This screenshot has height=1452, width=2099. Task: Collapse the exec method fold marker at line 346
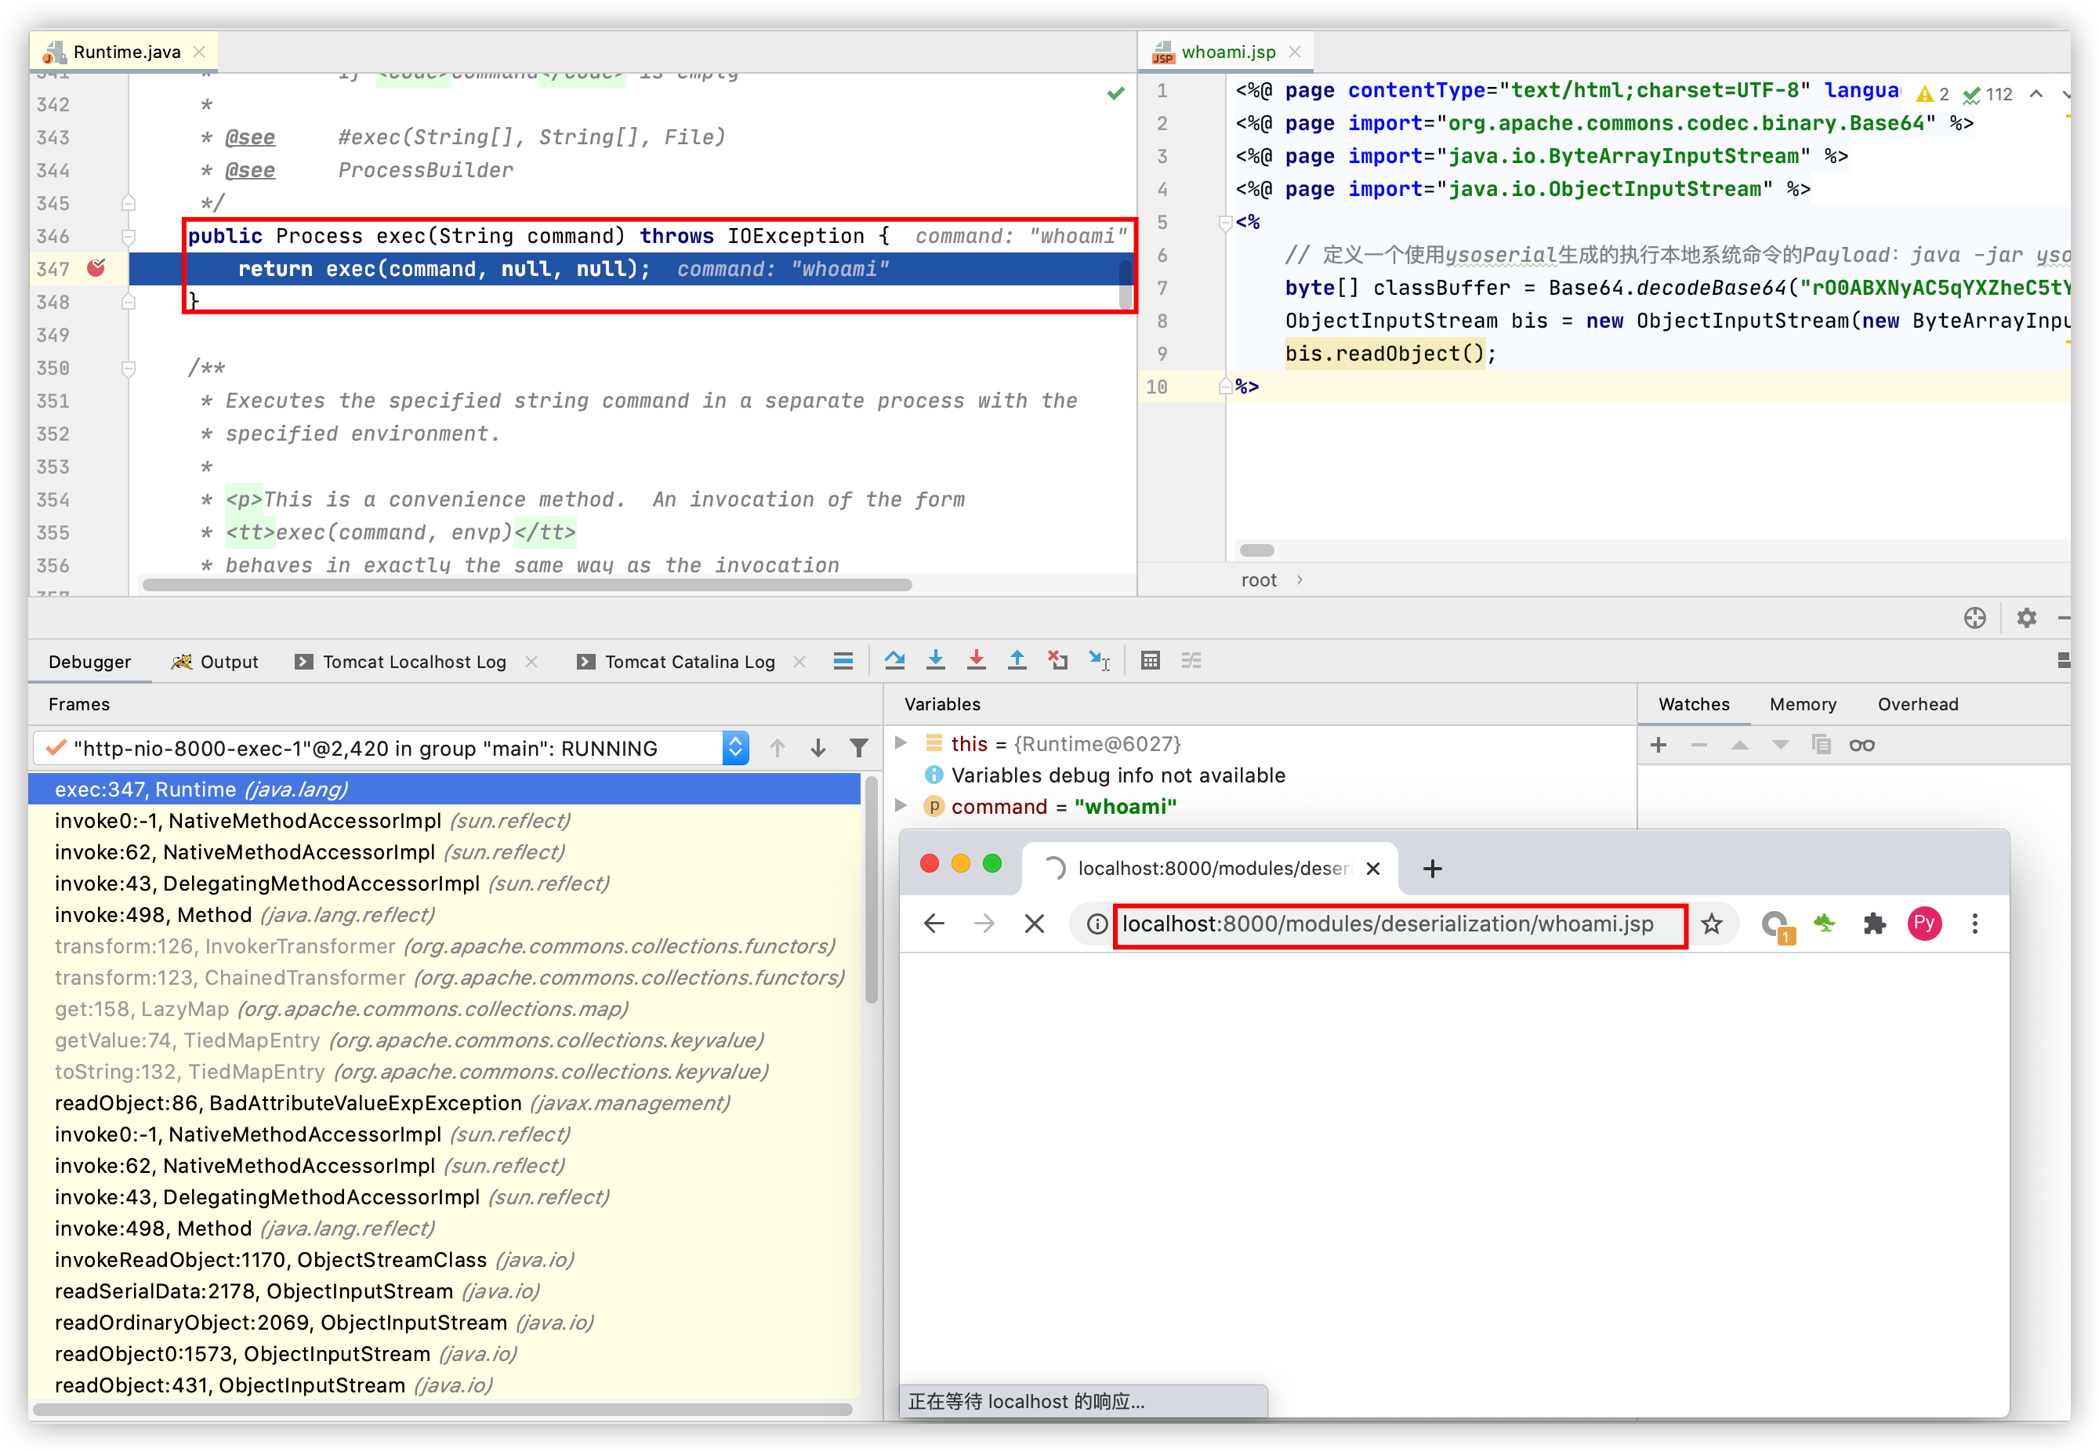[x=129, y=237]
